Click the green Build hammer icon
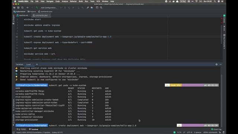238x134 pixels. tap(37, 7)
